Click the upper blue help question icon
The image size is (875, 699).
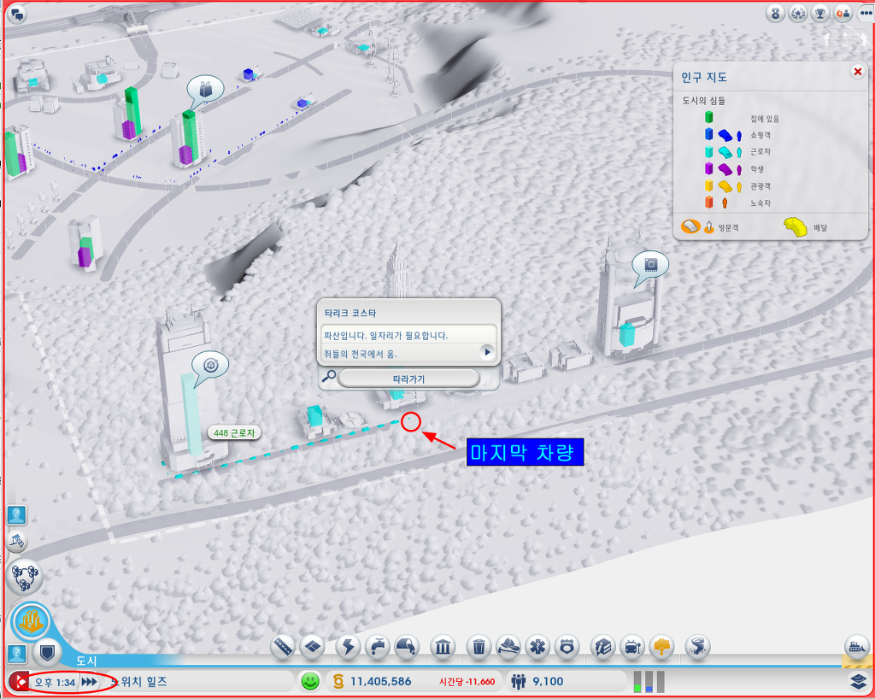(x=17, y=514)
